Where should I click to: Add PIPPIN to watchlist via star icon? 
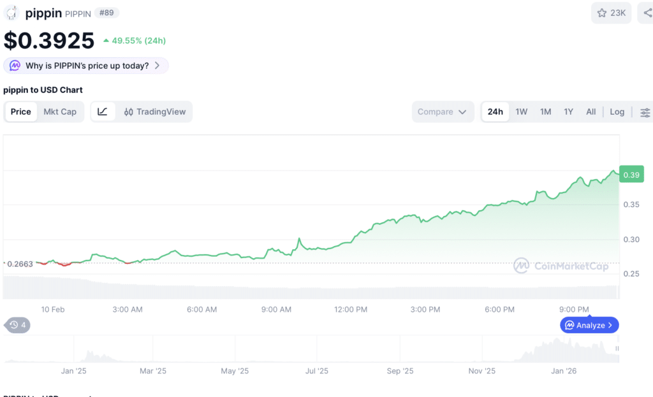pyautogui.click(x=603, y=12)
